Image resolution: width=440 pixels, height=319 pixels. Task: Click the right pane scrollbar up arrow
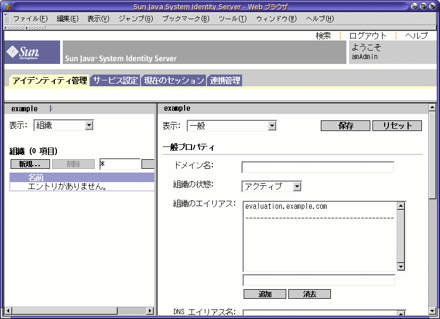click(x=432, y=107)
